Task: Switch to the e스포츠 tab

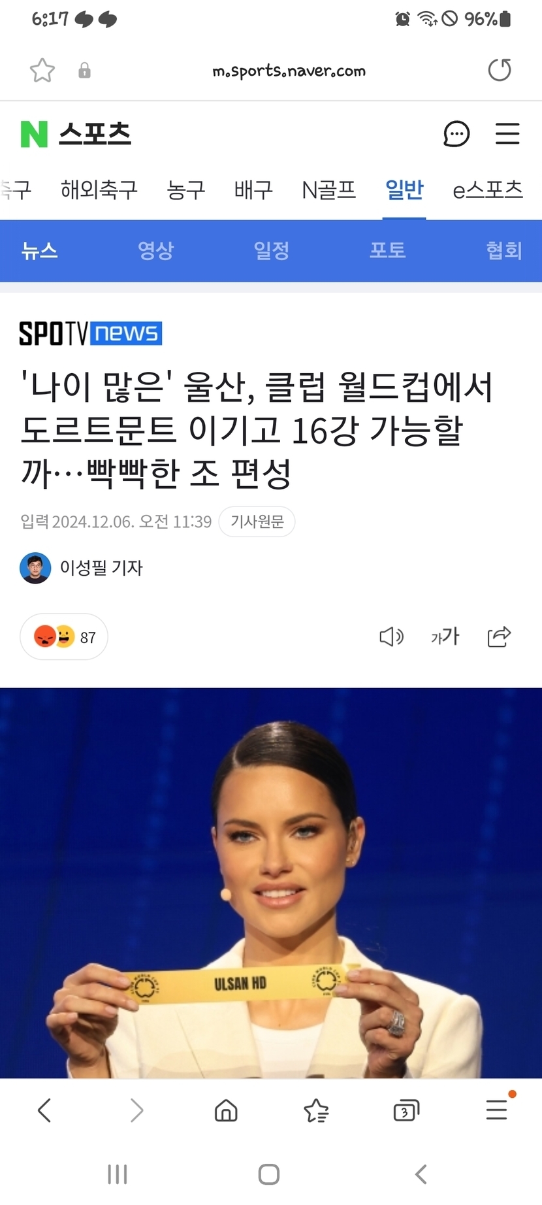Action: [x=488, y=190]
